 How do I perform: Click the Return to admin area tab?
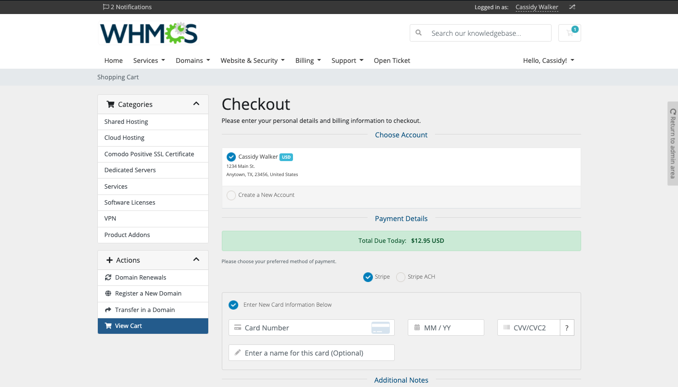(x=672, y=143)
